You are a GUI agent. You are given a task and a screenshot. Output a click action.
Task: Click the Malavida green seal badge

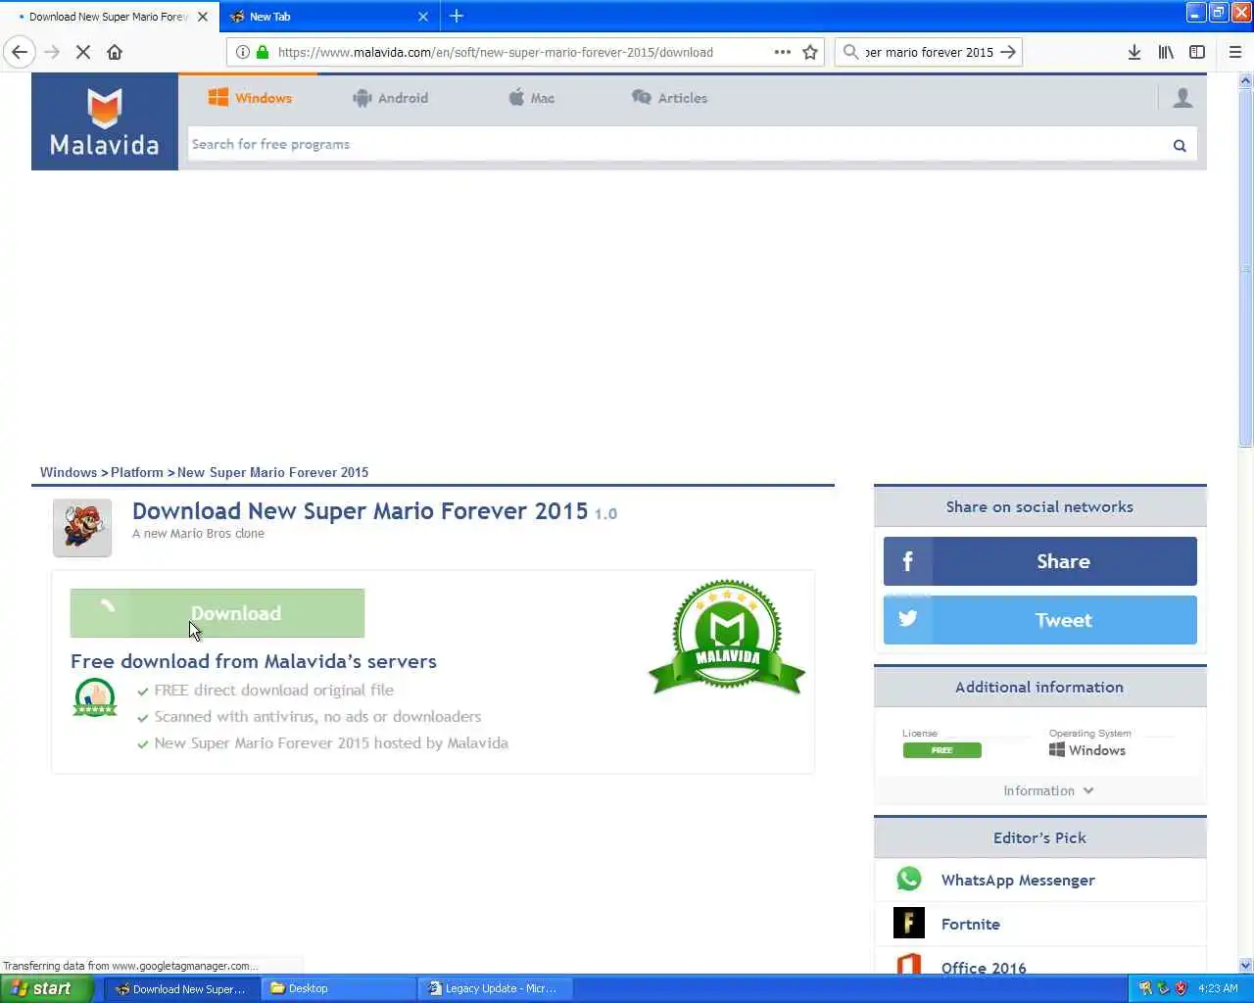click(727, 637)
